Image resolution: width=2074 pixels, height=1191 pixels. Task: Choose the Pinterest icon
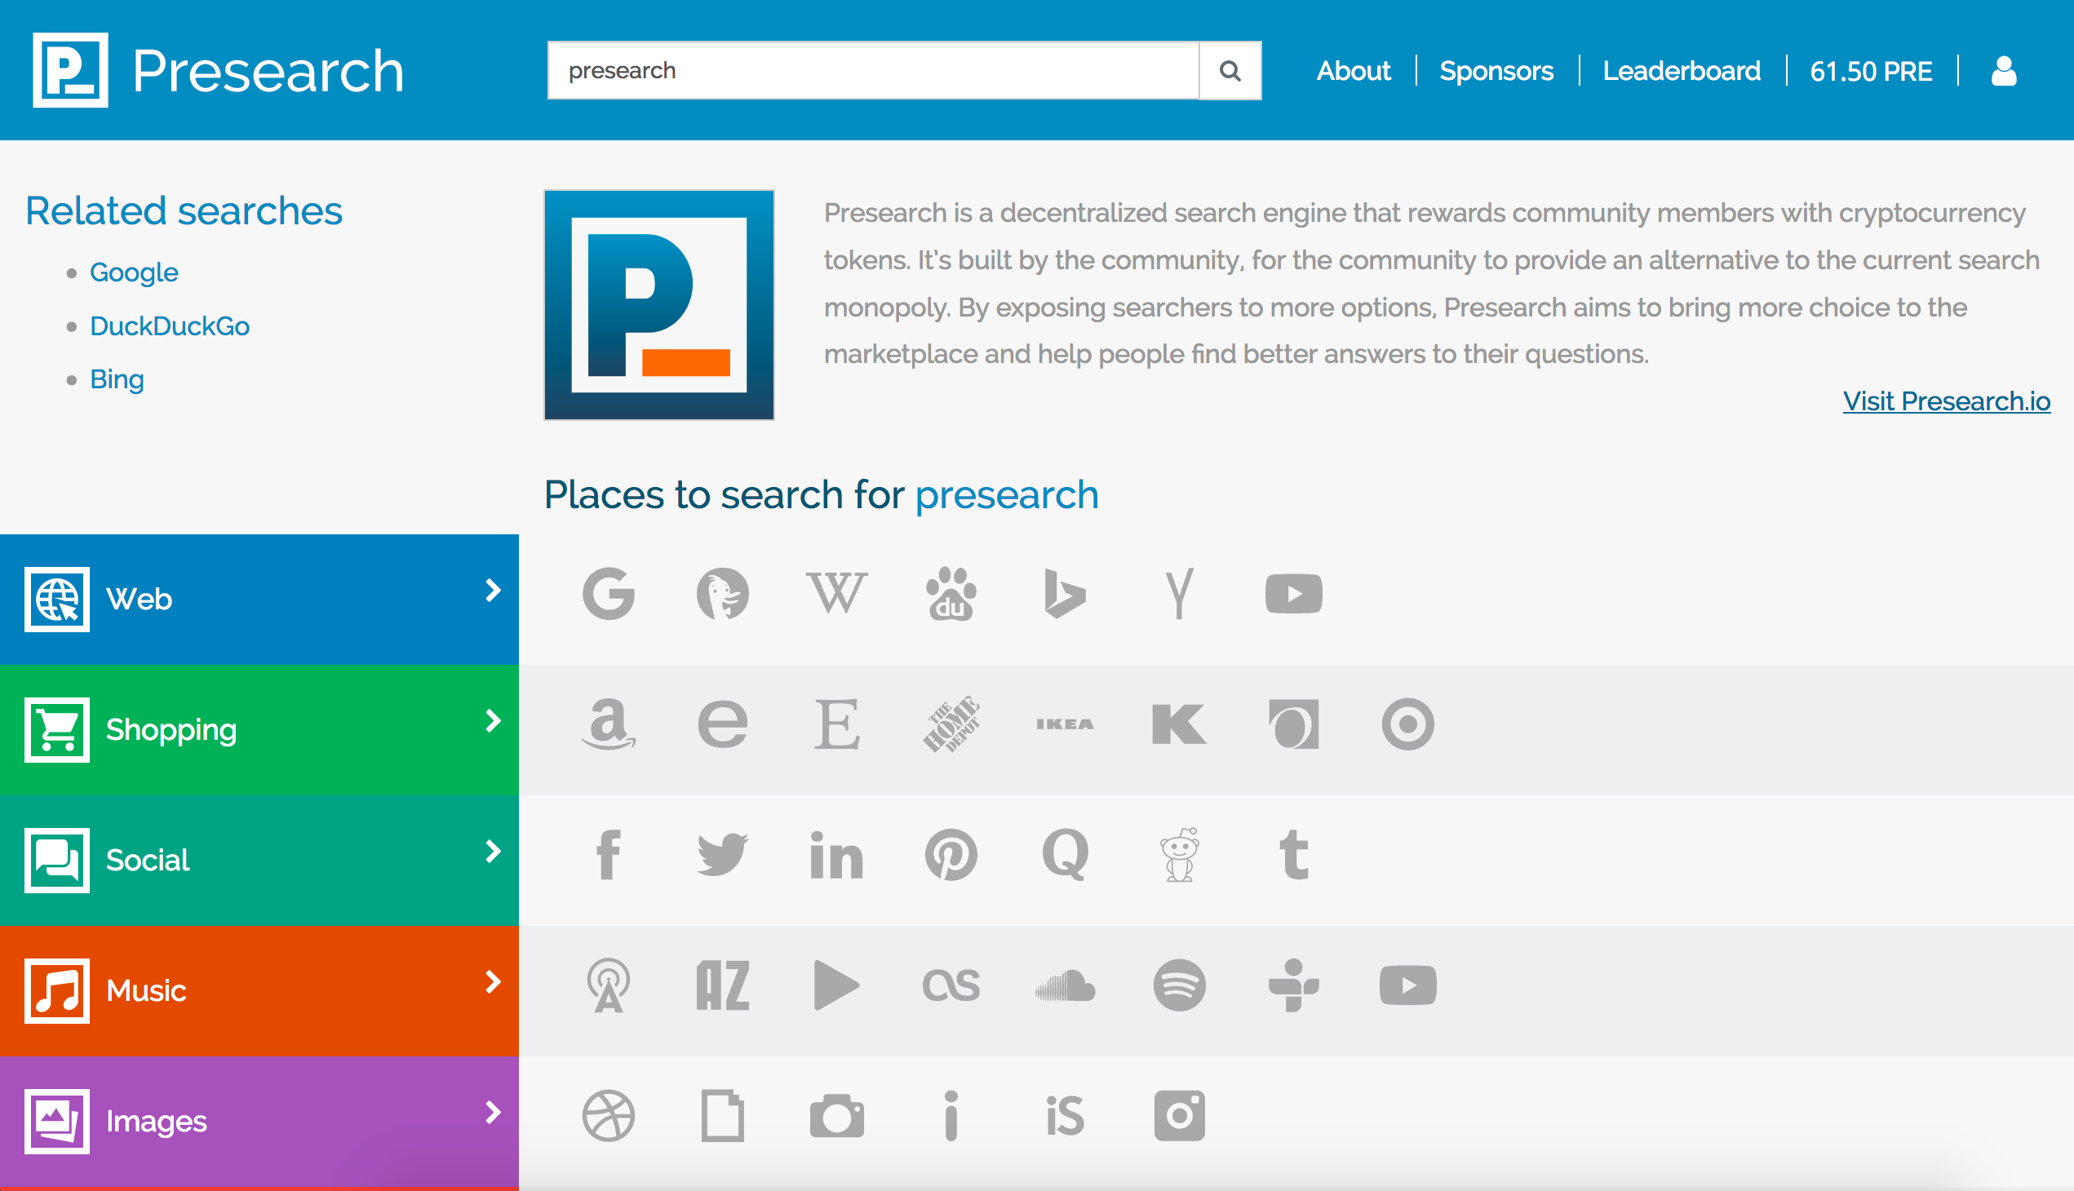[951, 855]
